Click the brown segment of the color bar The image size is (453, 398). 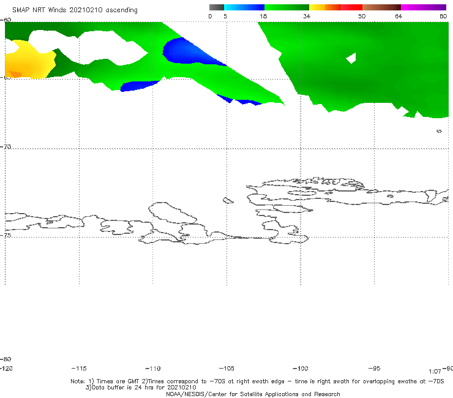[x=381, y=7]
